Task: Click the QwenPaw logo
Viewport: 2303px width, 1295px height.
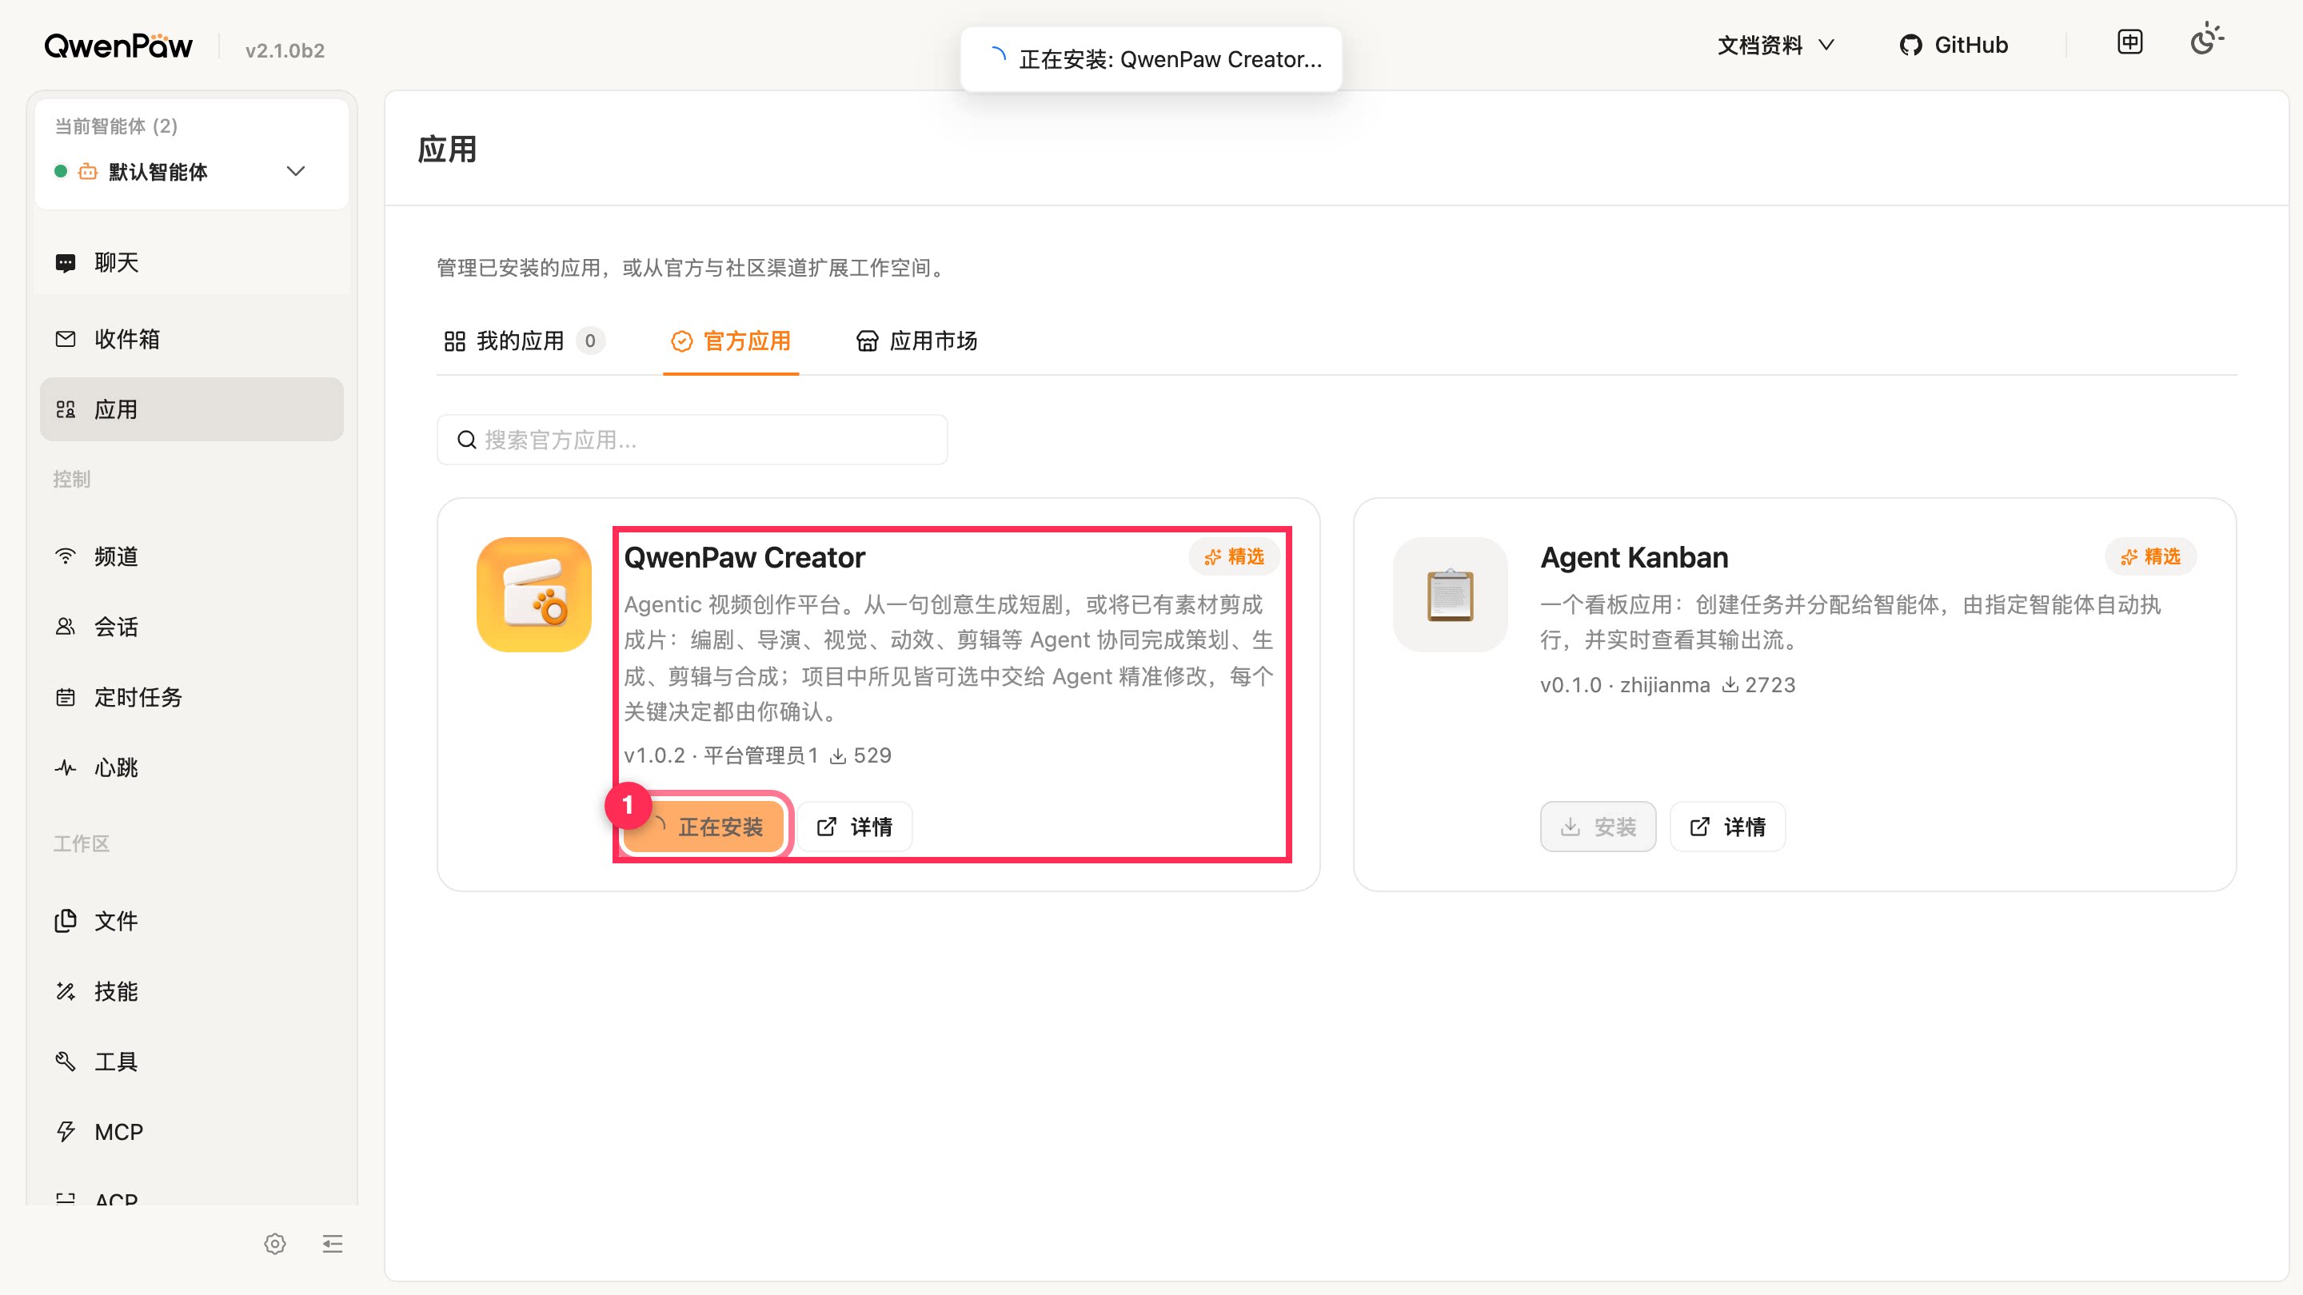Action: [x=118, y=45]
